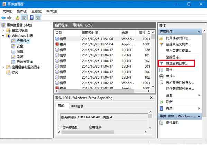The height and width of the screenshot is (145, 207).
Task: Select 已转发事件 in tree
Action: coord(25,62)
